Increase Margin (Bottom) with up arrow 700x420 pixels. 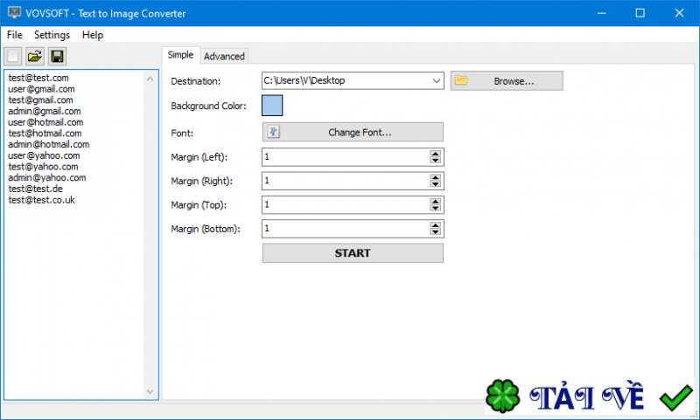tap(435, 225)
